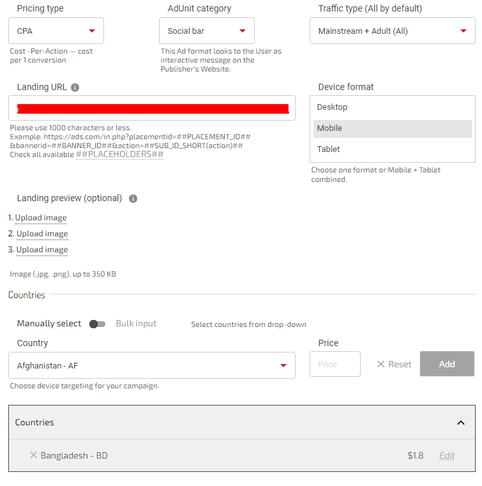Click the third Upload image link
This screenshot has width=482, height=486.
pos(42,250)
